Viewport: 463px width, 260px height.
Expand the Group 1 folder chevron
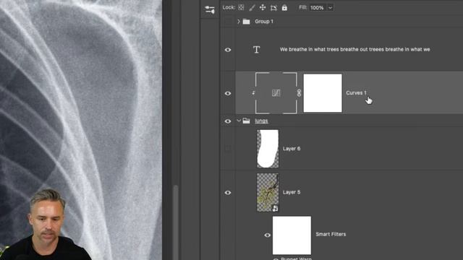[x=239, y=21]
